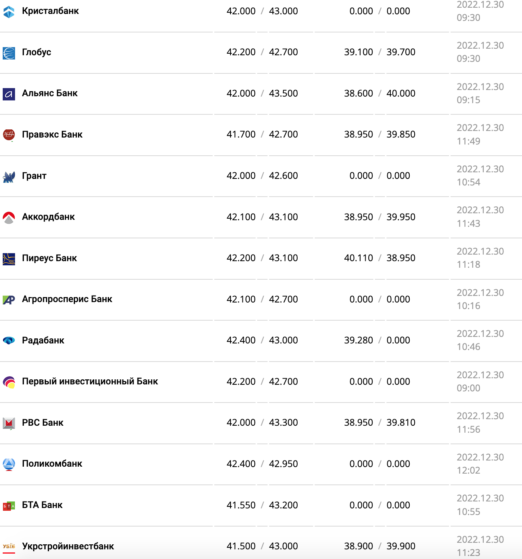Click the Аккордбанк red logo icon
The height and width of the screenshot is (559, 522).
9,217
